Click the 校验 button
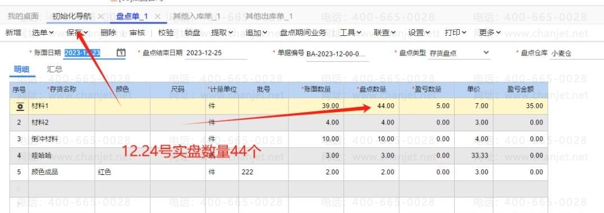 [x=166, y=33]
